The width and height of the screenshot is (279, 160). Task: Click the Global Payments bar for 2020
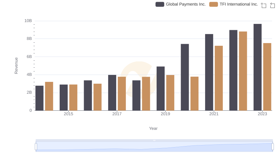(x=185, y=77)
